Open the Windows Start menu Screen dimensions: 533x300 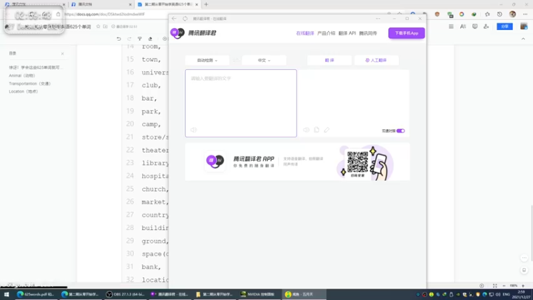coord(7,294)
